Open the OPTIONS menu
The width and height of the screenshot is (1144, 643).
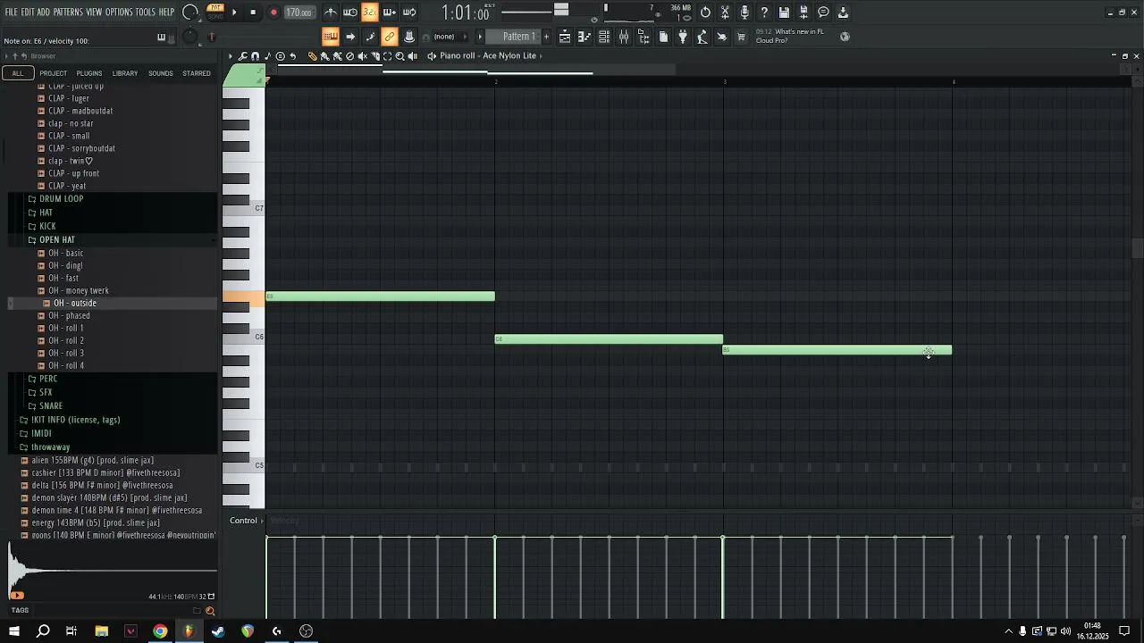coord(119,12)
